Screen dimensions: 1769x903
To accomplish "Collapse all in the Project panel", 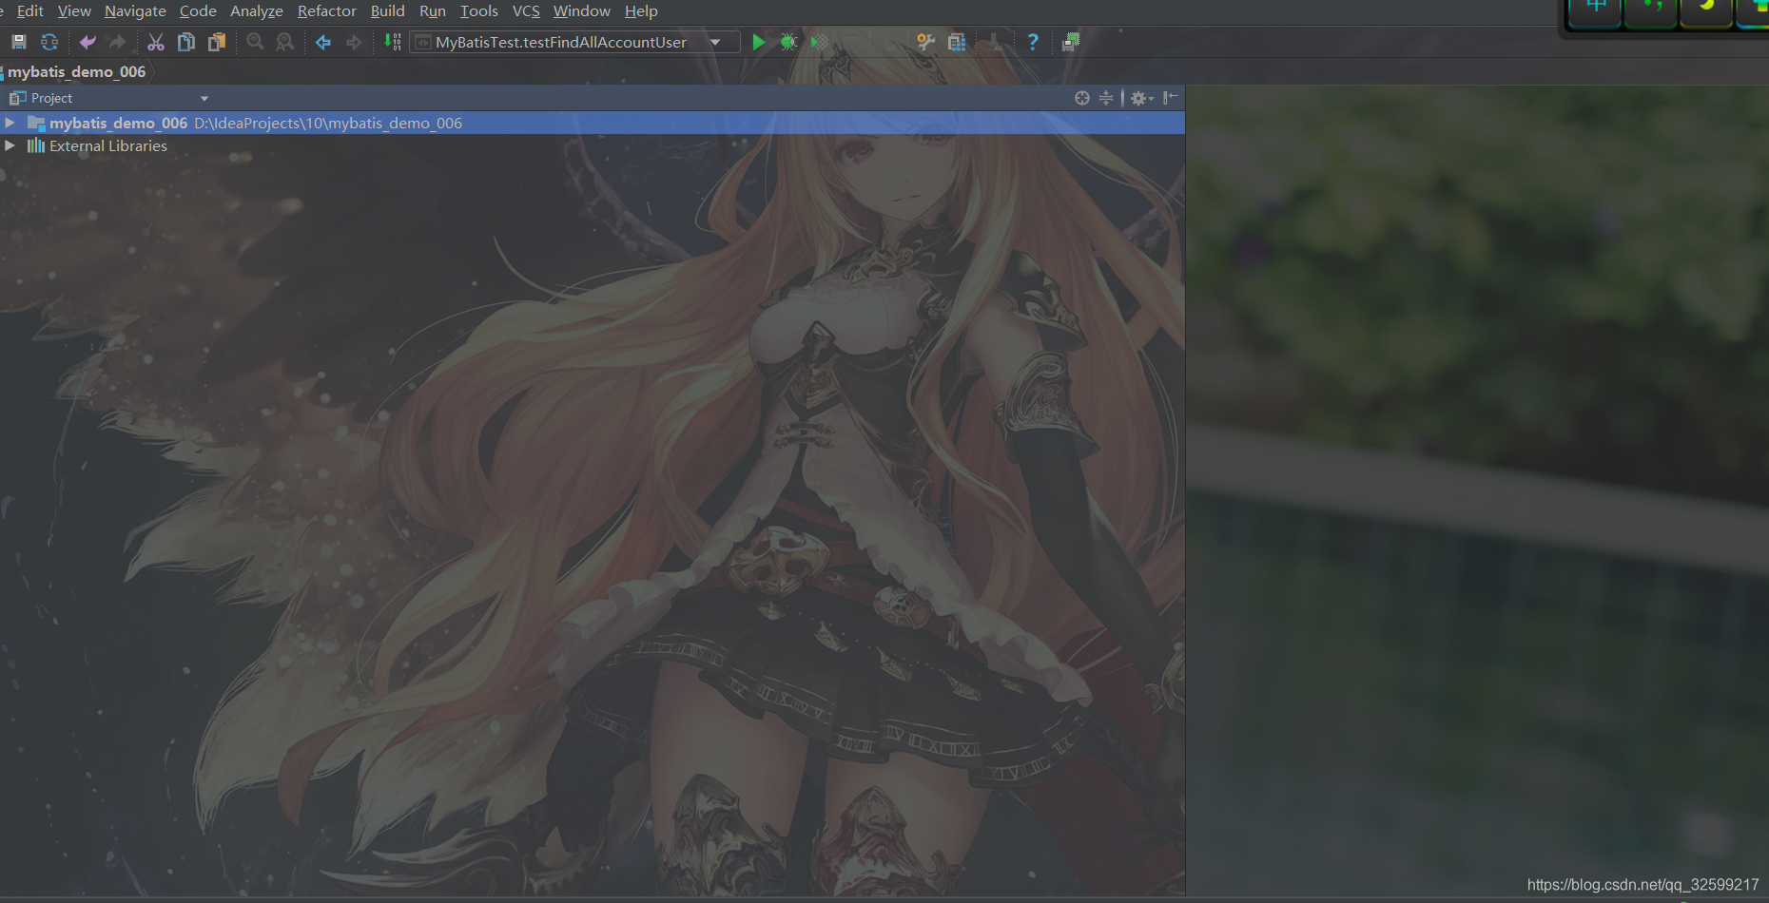I will click(x=1106, y=98).
